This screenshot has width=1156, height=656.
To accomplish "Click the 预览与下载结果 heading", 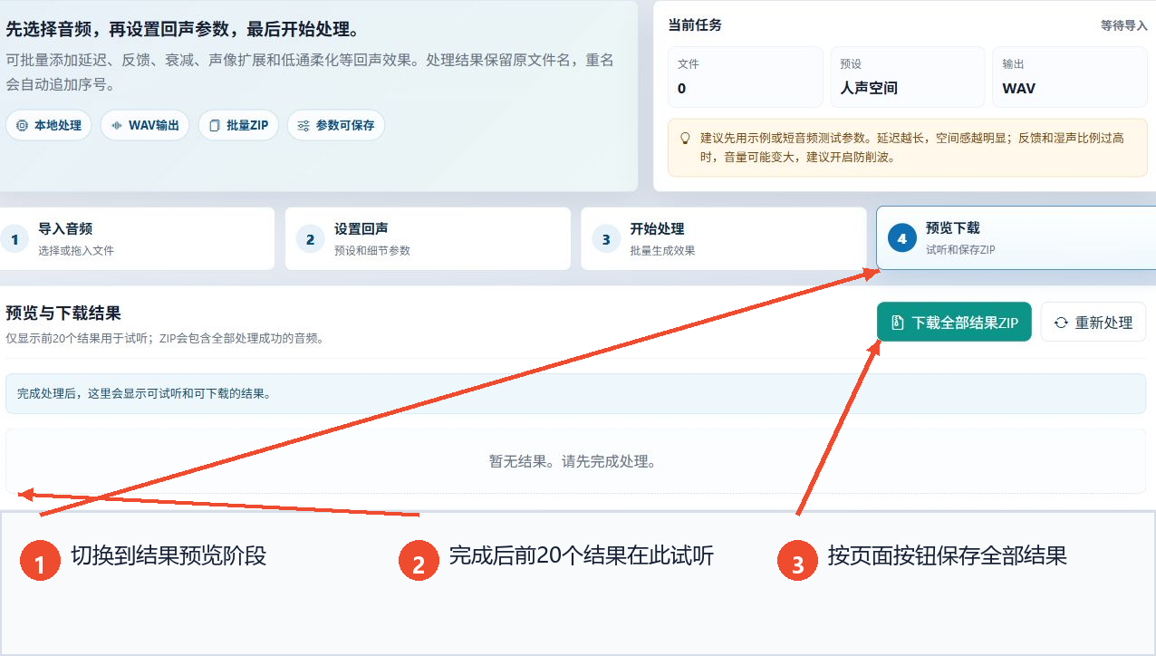I will click(x=63, y=313).
